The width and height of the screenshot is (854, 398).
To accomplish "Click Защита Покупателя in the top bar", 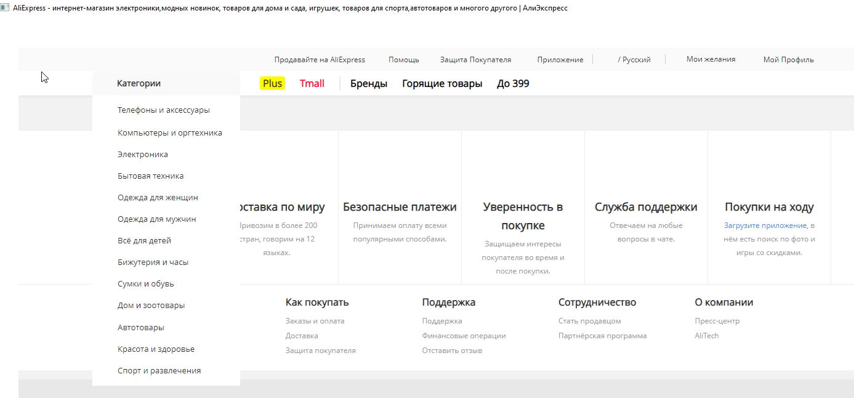I will point(475,60).
